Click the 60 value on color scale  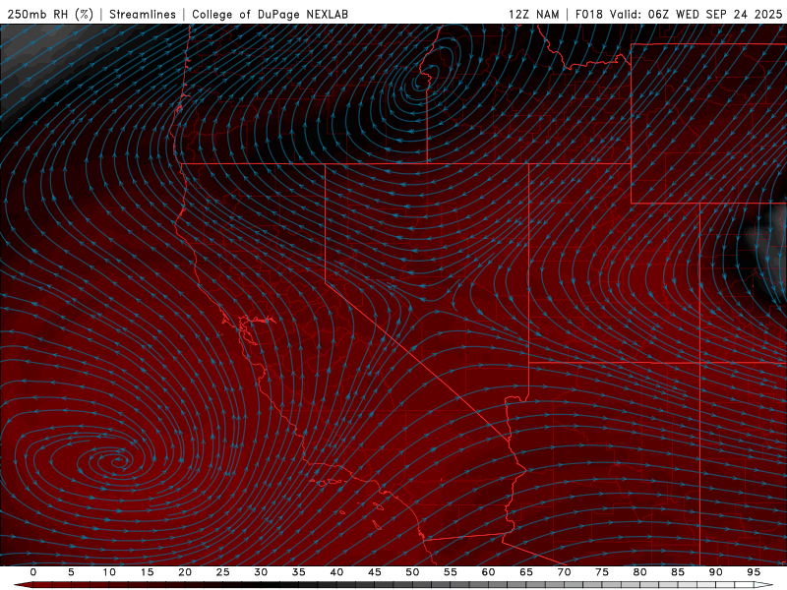(x=488, y=572)
